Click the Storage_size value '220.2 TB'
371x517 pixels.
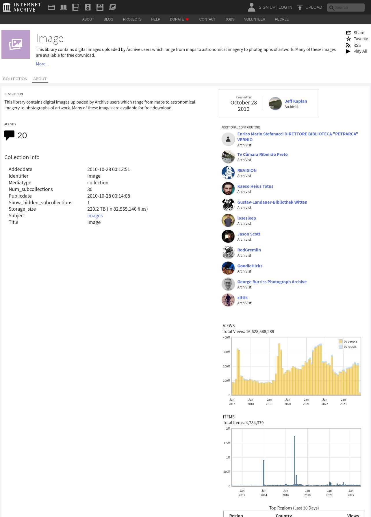[x=117, y=209]
